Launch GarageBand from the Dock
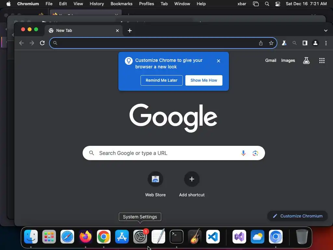The width and height of the screenshot is (333, 250). click(x=195, y=237)
